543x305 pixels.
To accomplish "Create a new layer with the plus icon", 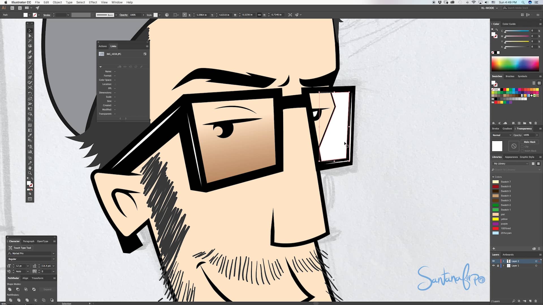I will pos(494,249).
